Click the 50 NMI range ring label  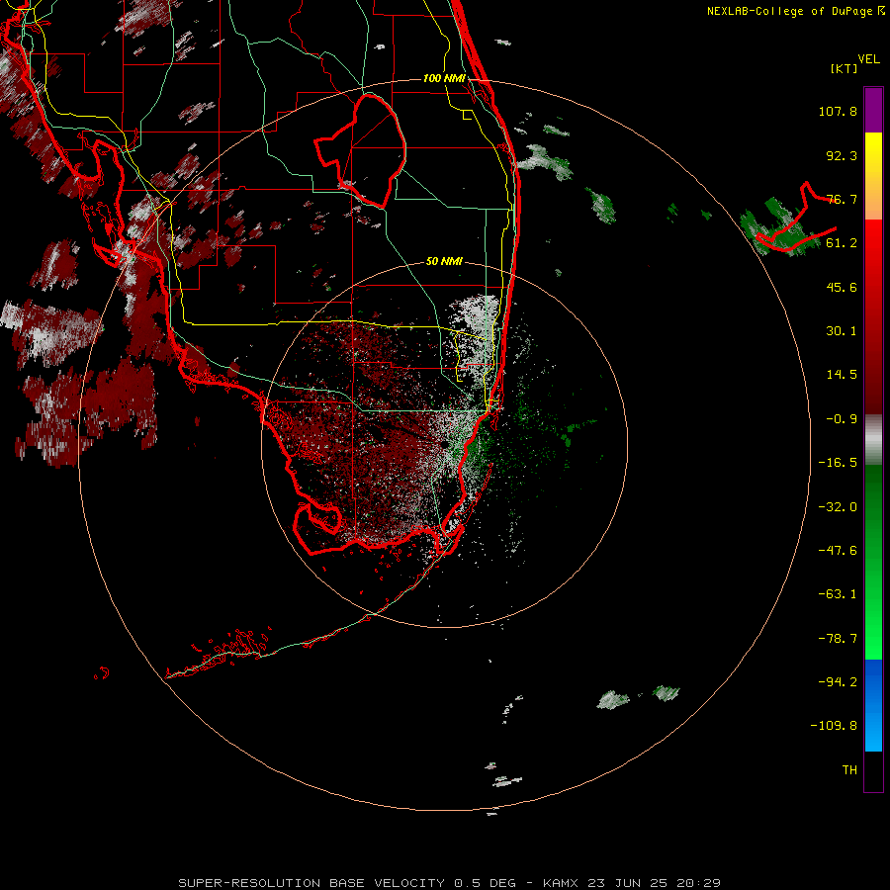pos(444,261)
